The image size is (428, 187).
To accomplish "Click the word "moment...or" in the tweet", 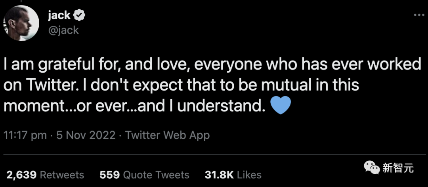I will (x=41, y=106).
